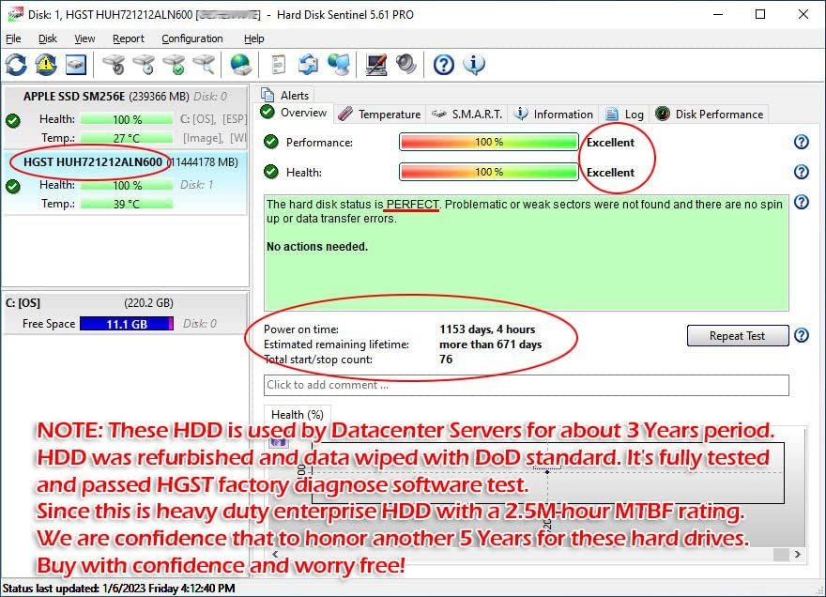Open the Report menu

[x=128, y=38]
